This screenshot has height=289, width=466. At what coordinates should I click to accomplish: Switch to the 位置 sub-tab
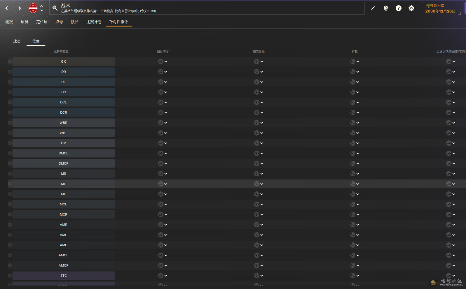36,41
